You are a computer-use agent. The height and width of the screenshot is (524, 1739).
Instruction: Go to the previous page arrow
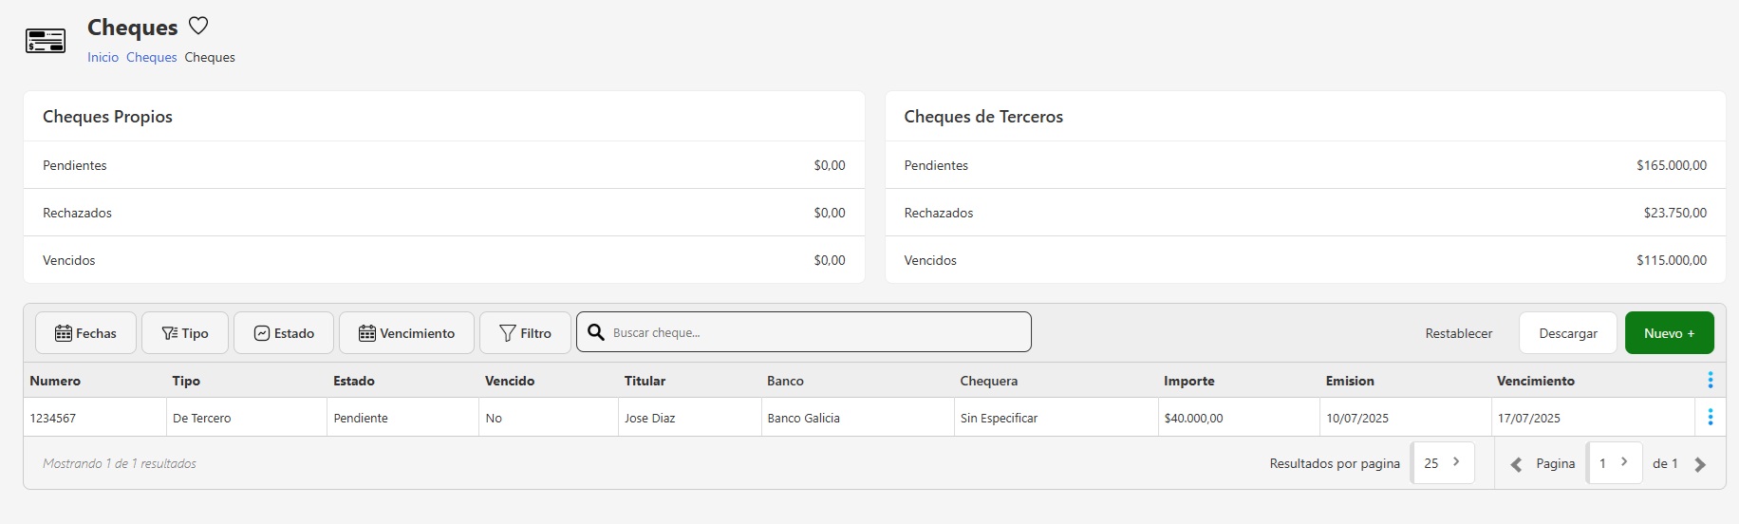pyautogui.click(x=1516, y=464)
